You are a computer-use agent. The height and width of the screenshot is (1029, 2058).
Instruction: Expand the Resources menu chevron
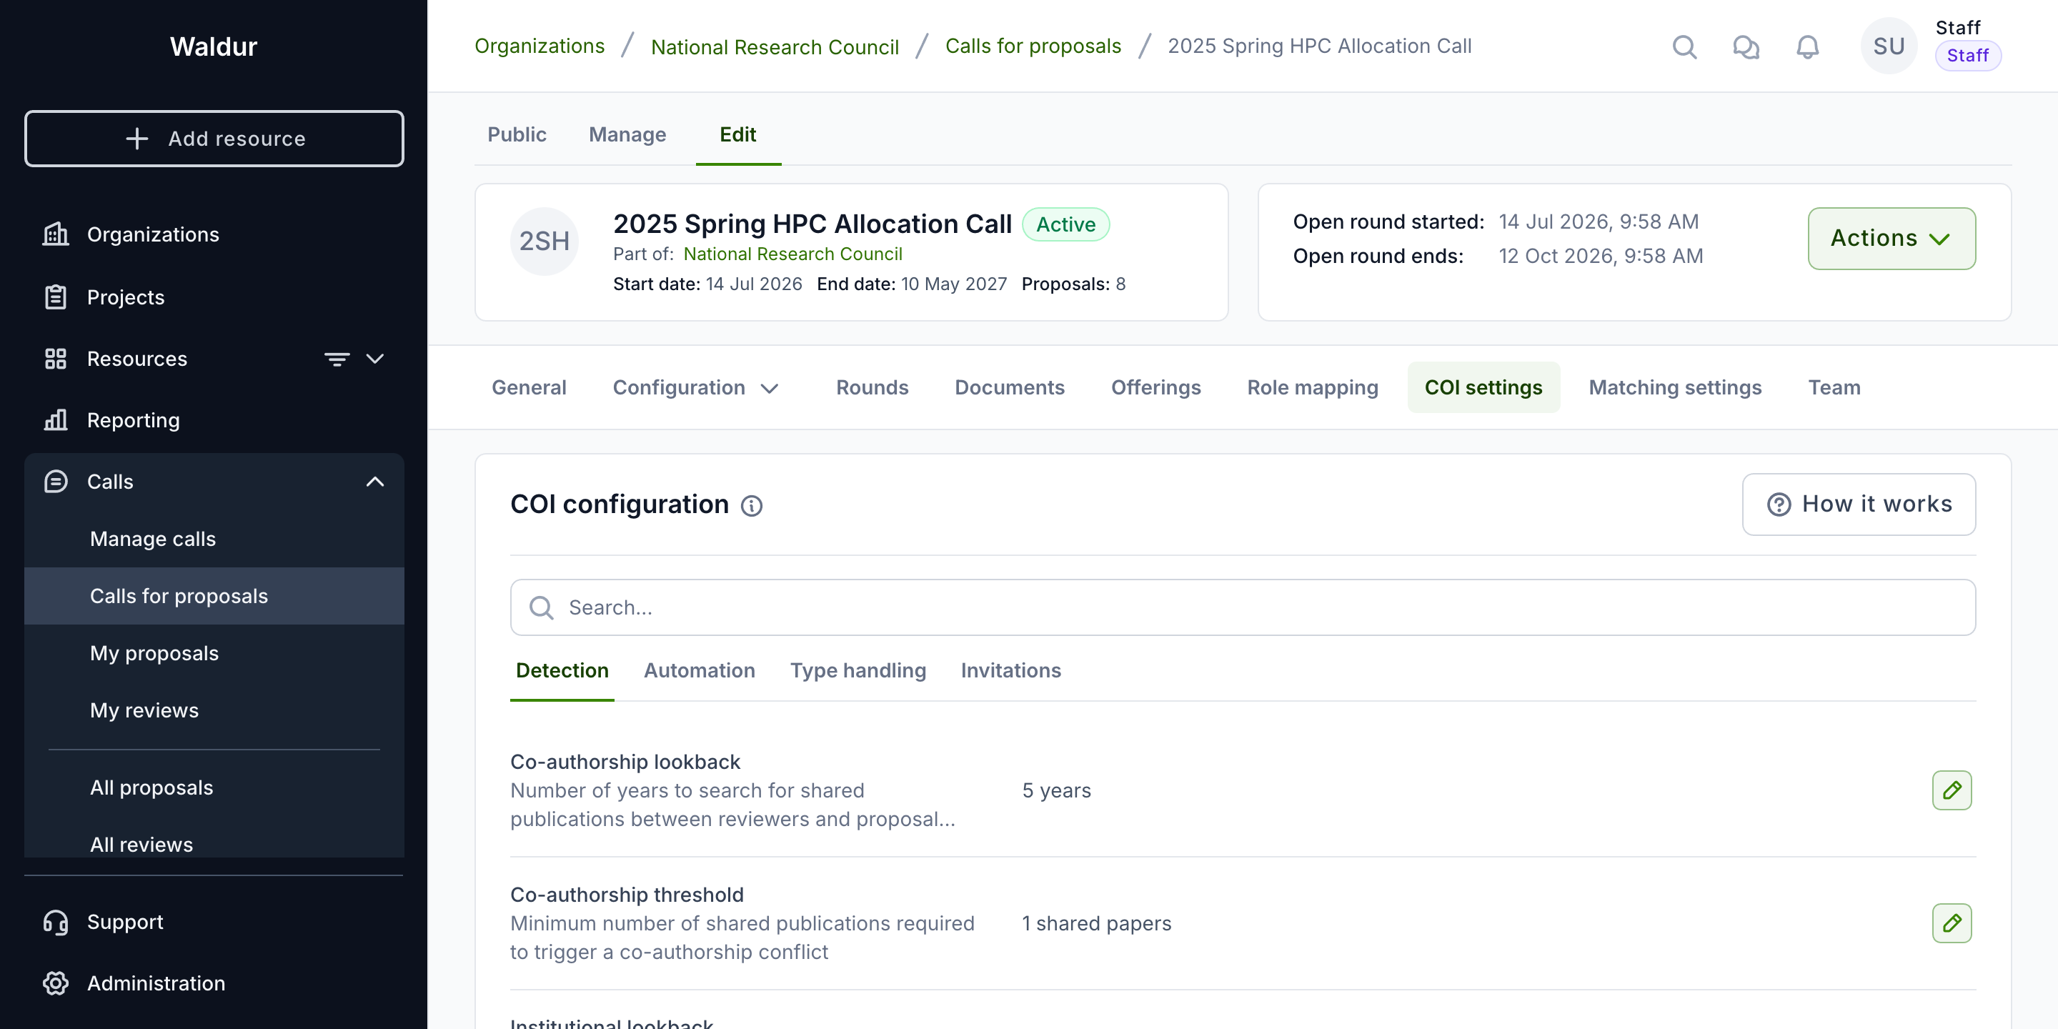point(374,359)
